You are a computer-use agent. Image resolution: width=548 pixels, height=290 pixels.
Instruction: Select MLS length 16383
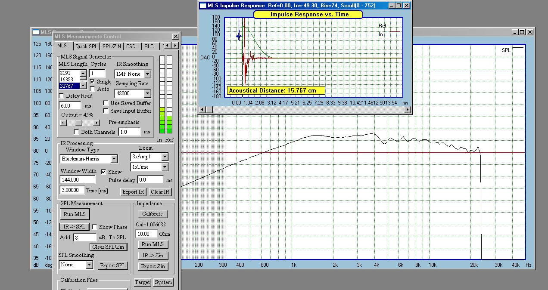click(69, 80)
